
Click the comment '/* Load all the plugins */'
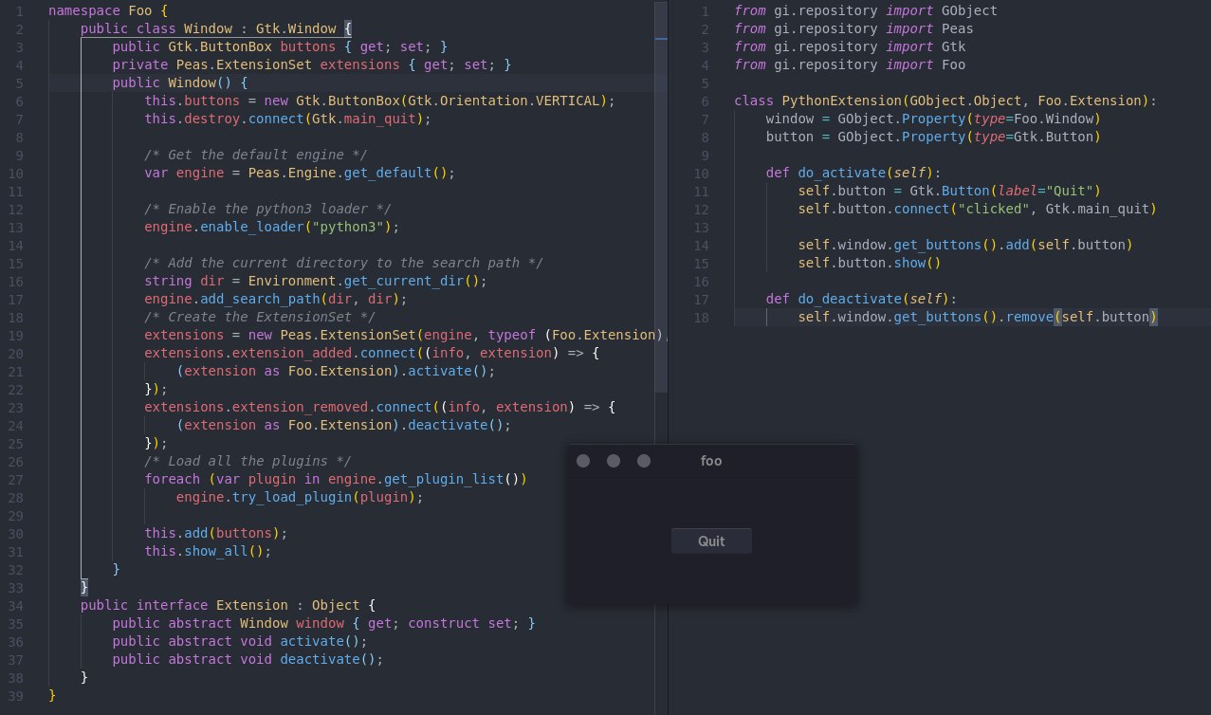pos(248,461)
